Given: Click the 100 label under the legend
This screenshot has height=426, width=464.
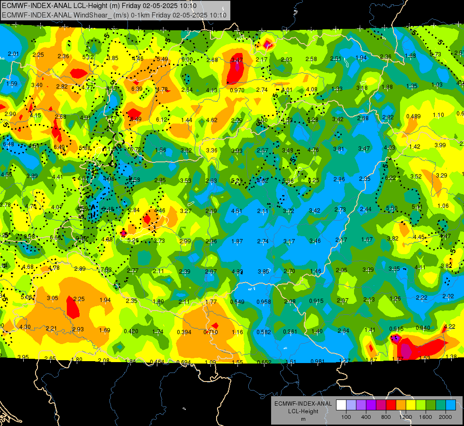Looking at the screenshot, I should click(346, 417).
